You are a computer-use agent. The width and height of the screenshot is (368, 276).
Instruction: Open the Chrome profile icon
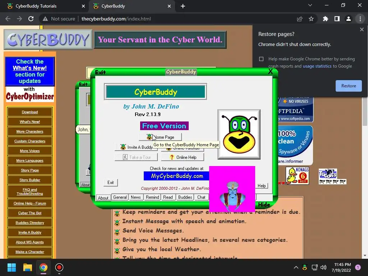[349, 19]
